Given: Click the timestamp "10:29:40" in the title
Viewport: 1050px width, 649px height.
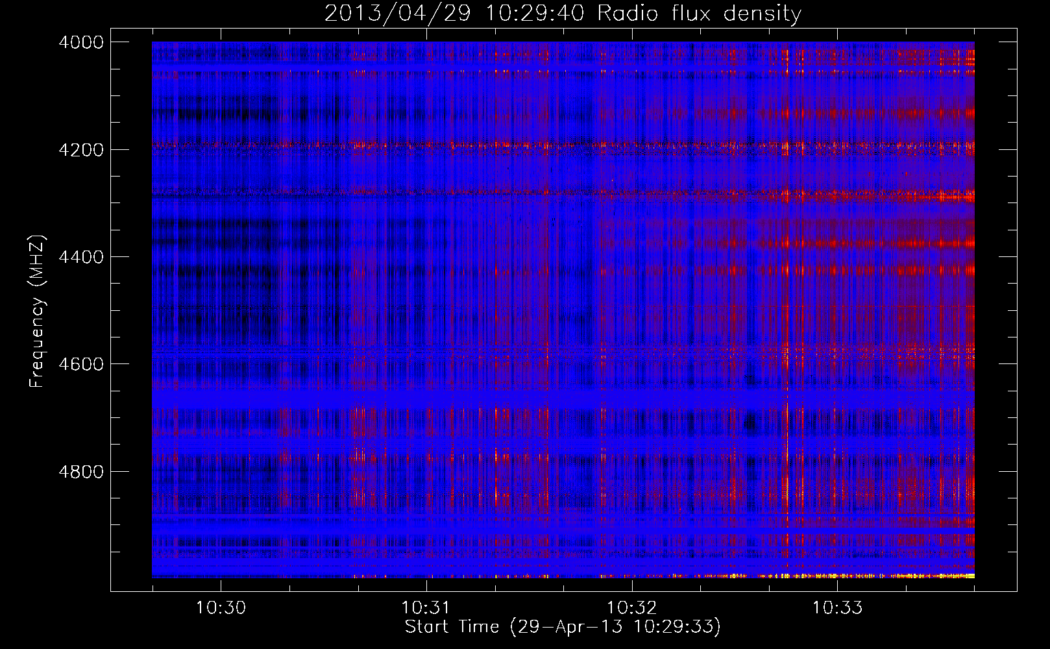Looking at the screenshot, I should (535, 14).
